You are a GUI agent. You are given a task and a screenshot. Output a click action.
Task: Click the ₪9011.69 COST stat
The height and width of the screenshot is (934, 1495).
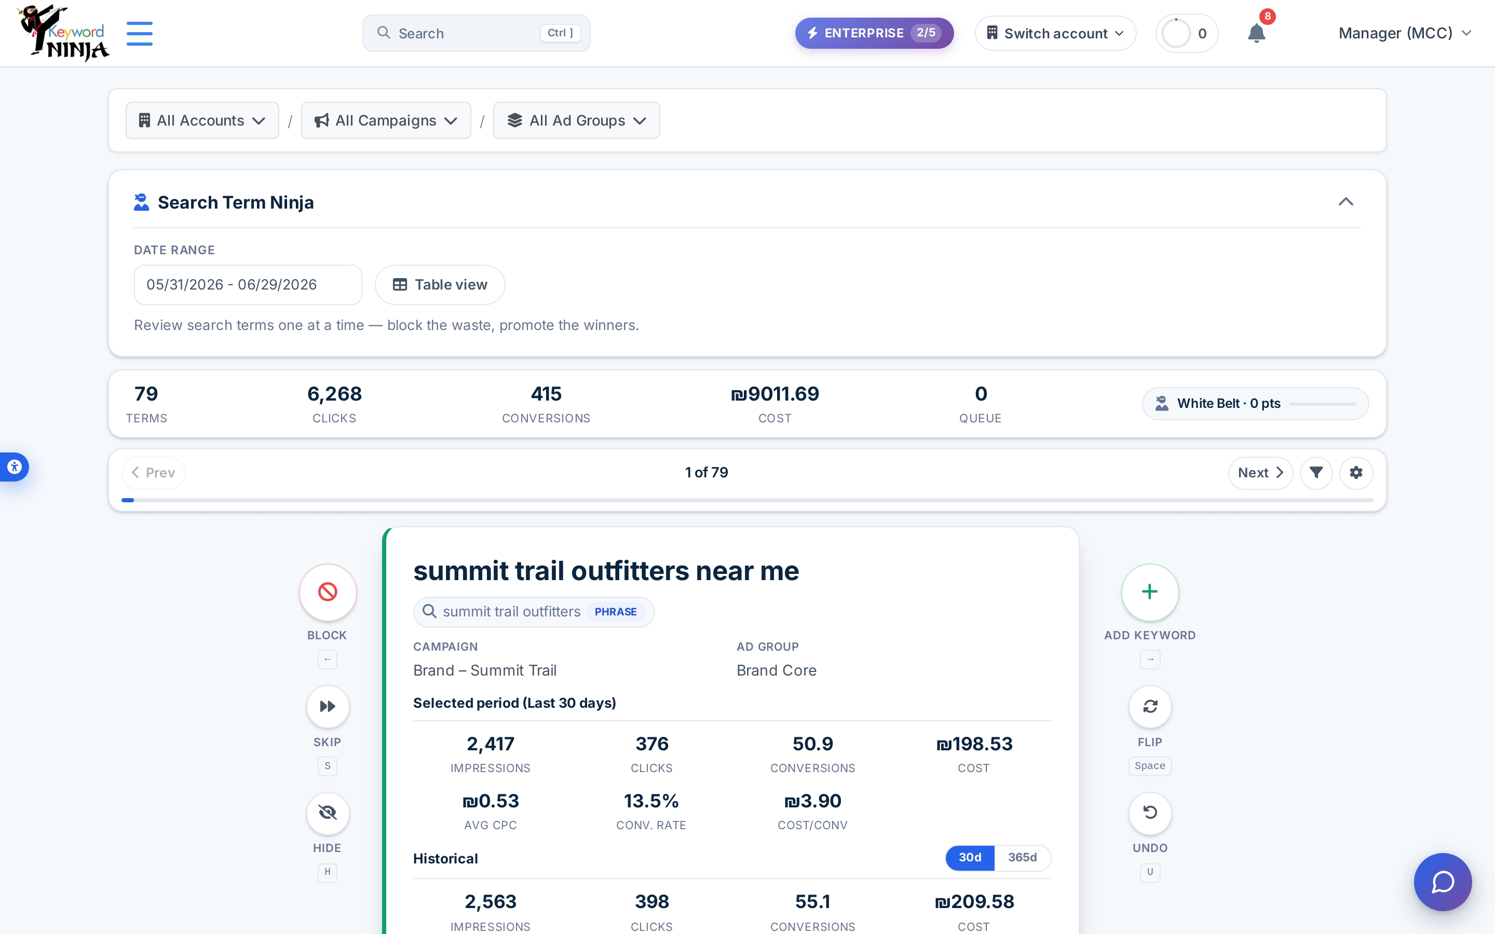point(776,404)
